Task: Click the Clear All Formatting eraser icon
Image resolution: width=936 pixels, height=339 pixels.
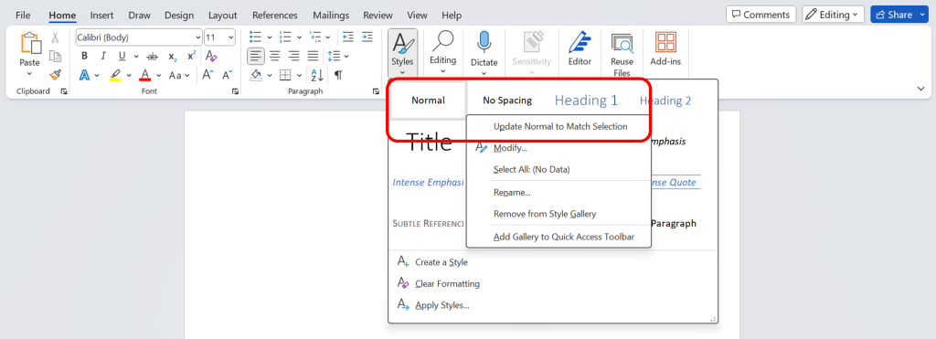Action: [211, 56]
